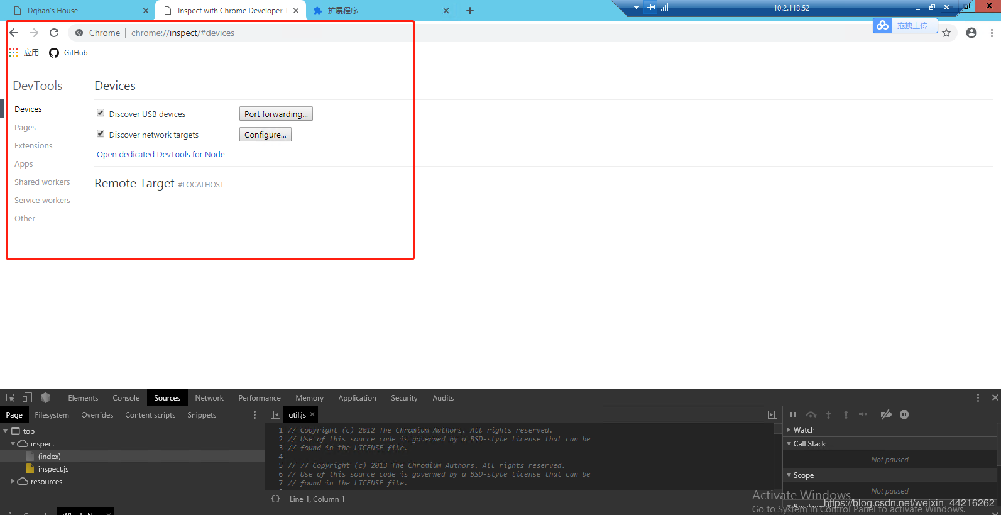This screenshot has width=1001, height=515.
Task: Open the Chrome profile avatar menu
Action: pos(971,33)
